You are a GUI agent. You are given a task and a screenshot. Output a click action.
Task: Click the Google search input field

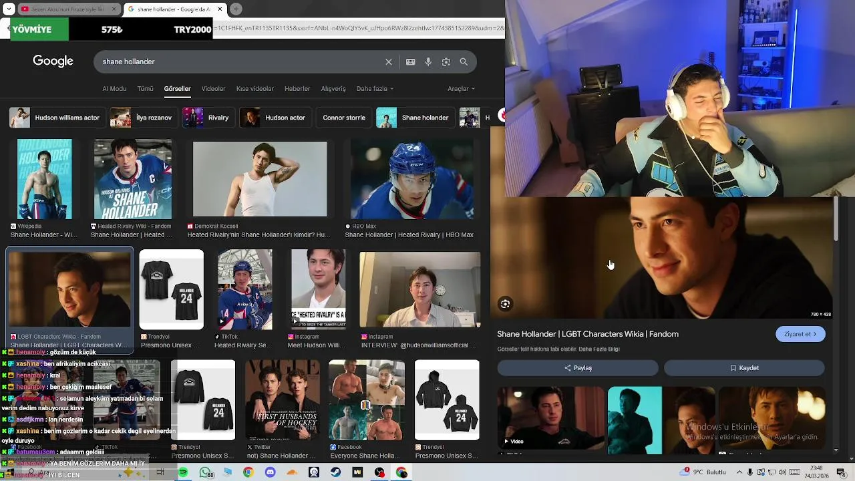240,61
